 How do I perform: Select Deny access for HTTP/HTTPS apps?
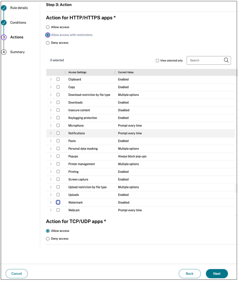(48, 43)
